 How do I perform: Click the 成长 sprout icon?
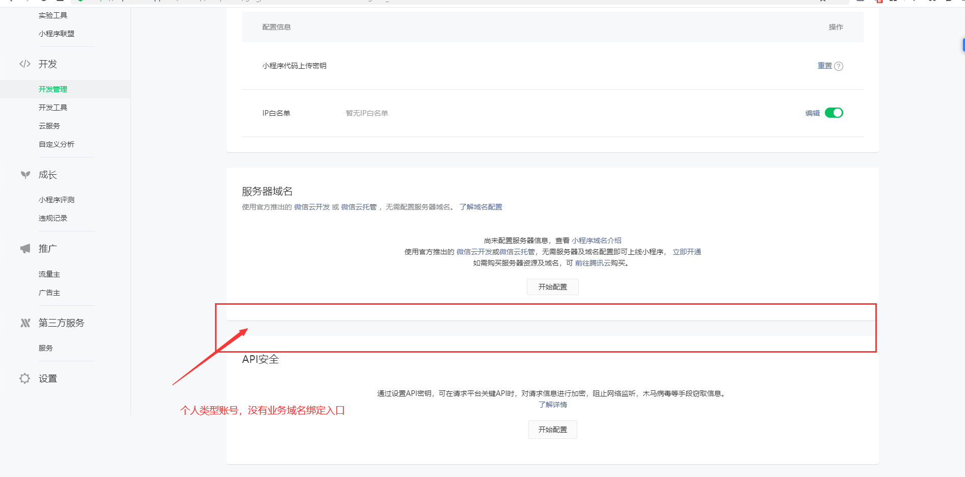point(25,175)
